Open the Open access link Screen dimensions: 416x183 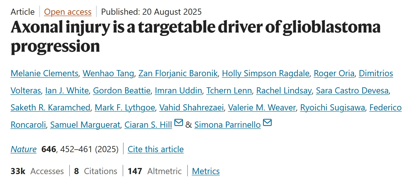pos(68,12)
